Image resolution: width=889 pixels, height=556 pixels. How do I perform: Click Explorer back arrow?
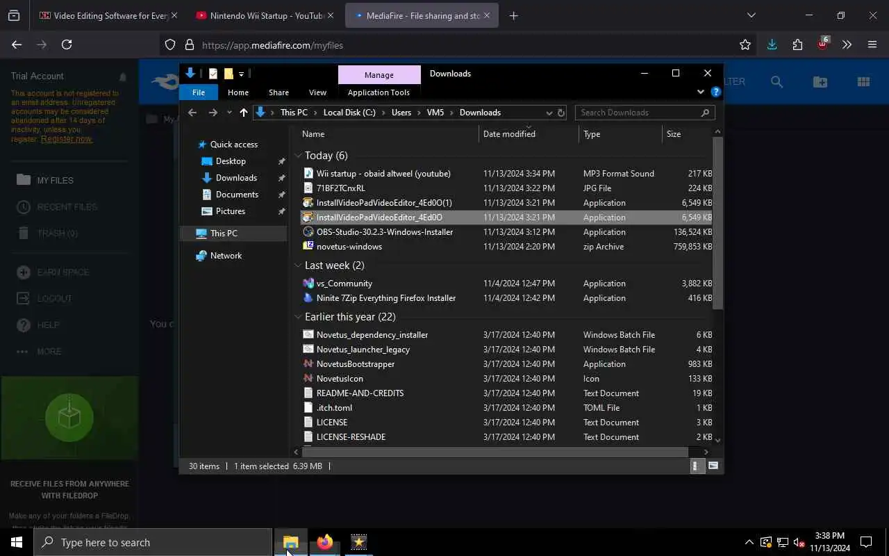click(192, 113)
